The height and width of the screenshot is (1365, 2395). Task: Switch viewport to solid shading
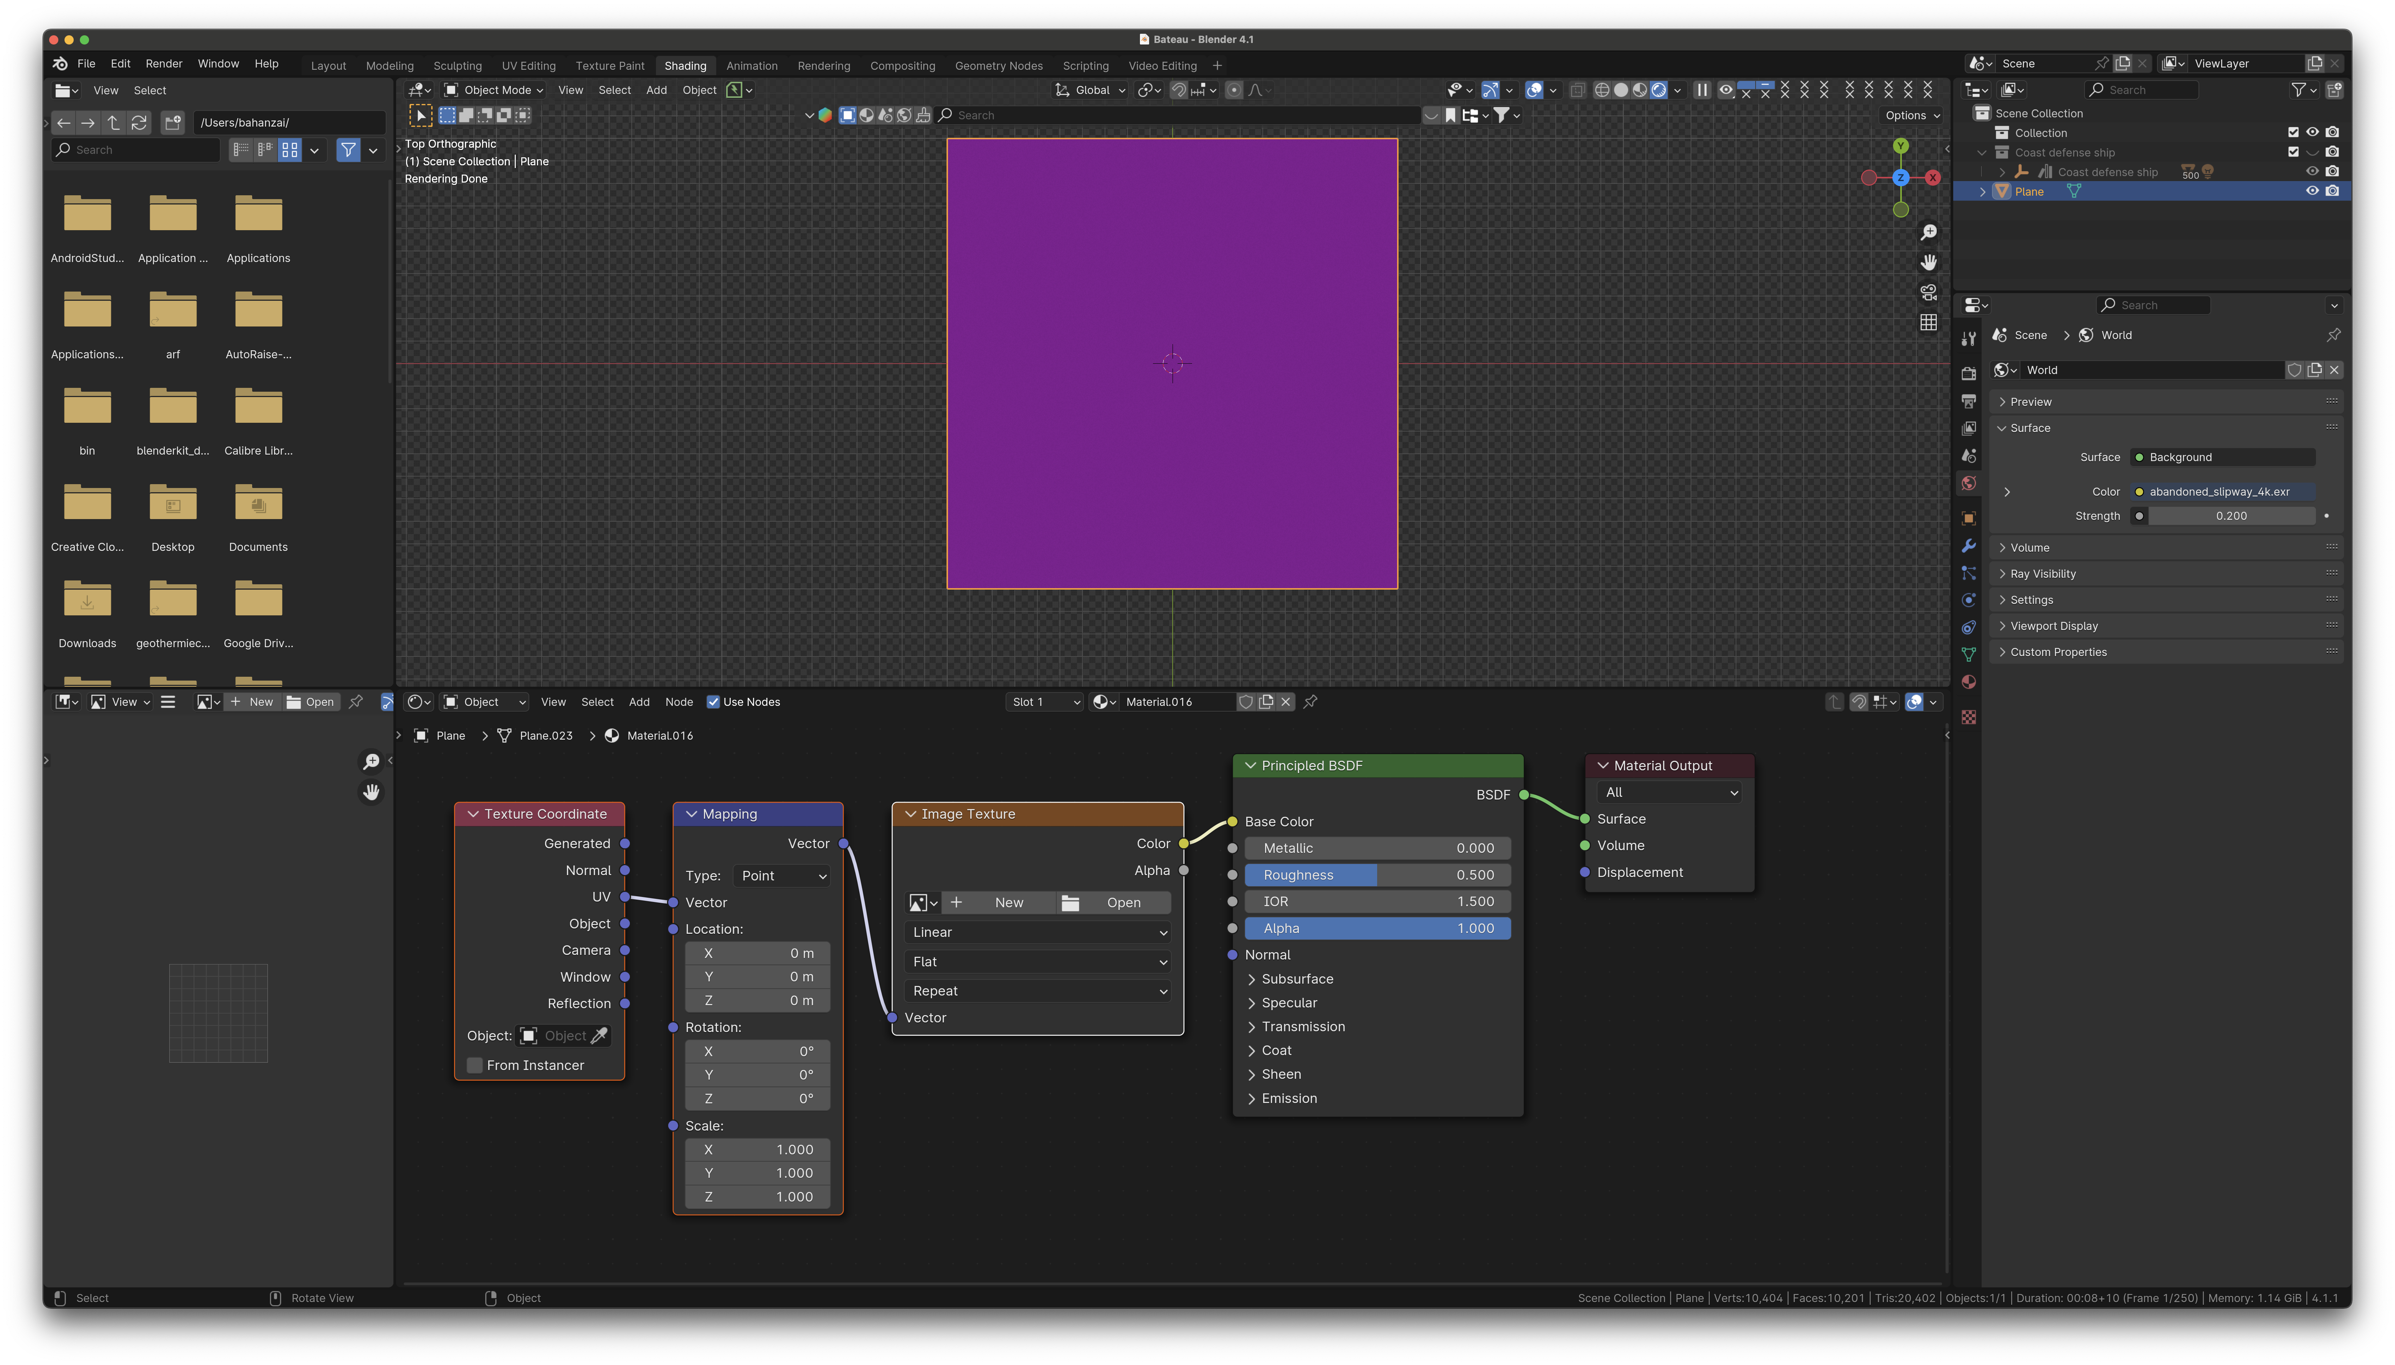(x=1620, y=90)
